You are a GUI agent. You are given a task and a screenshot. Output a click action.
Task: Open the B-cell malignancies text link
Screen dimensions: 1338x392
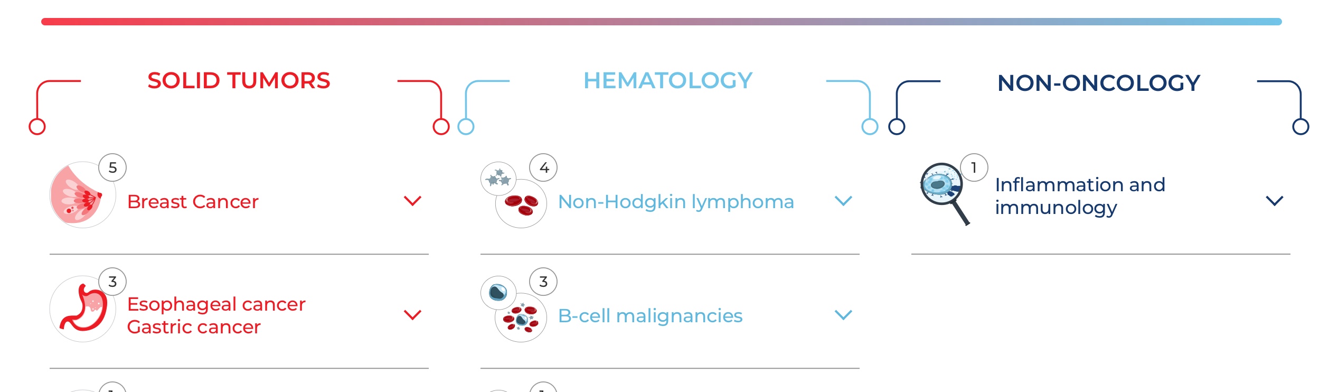click(x=651, y=316)
